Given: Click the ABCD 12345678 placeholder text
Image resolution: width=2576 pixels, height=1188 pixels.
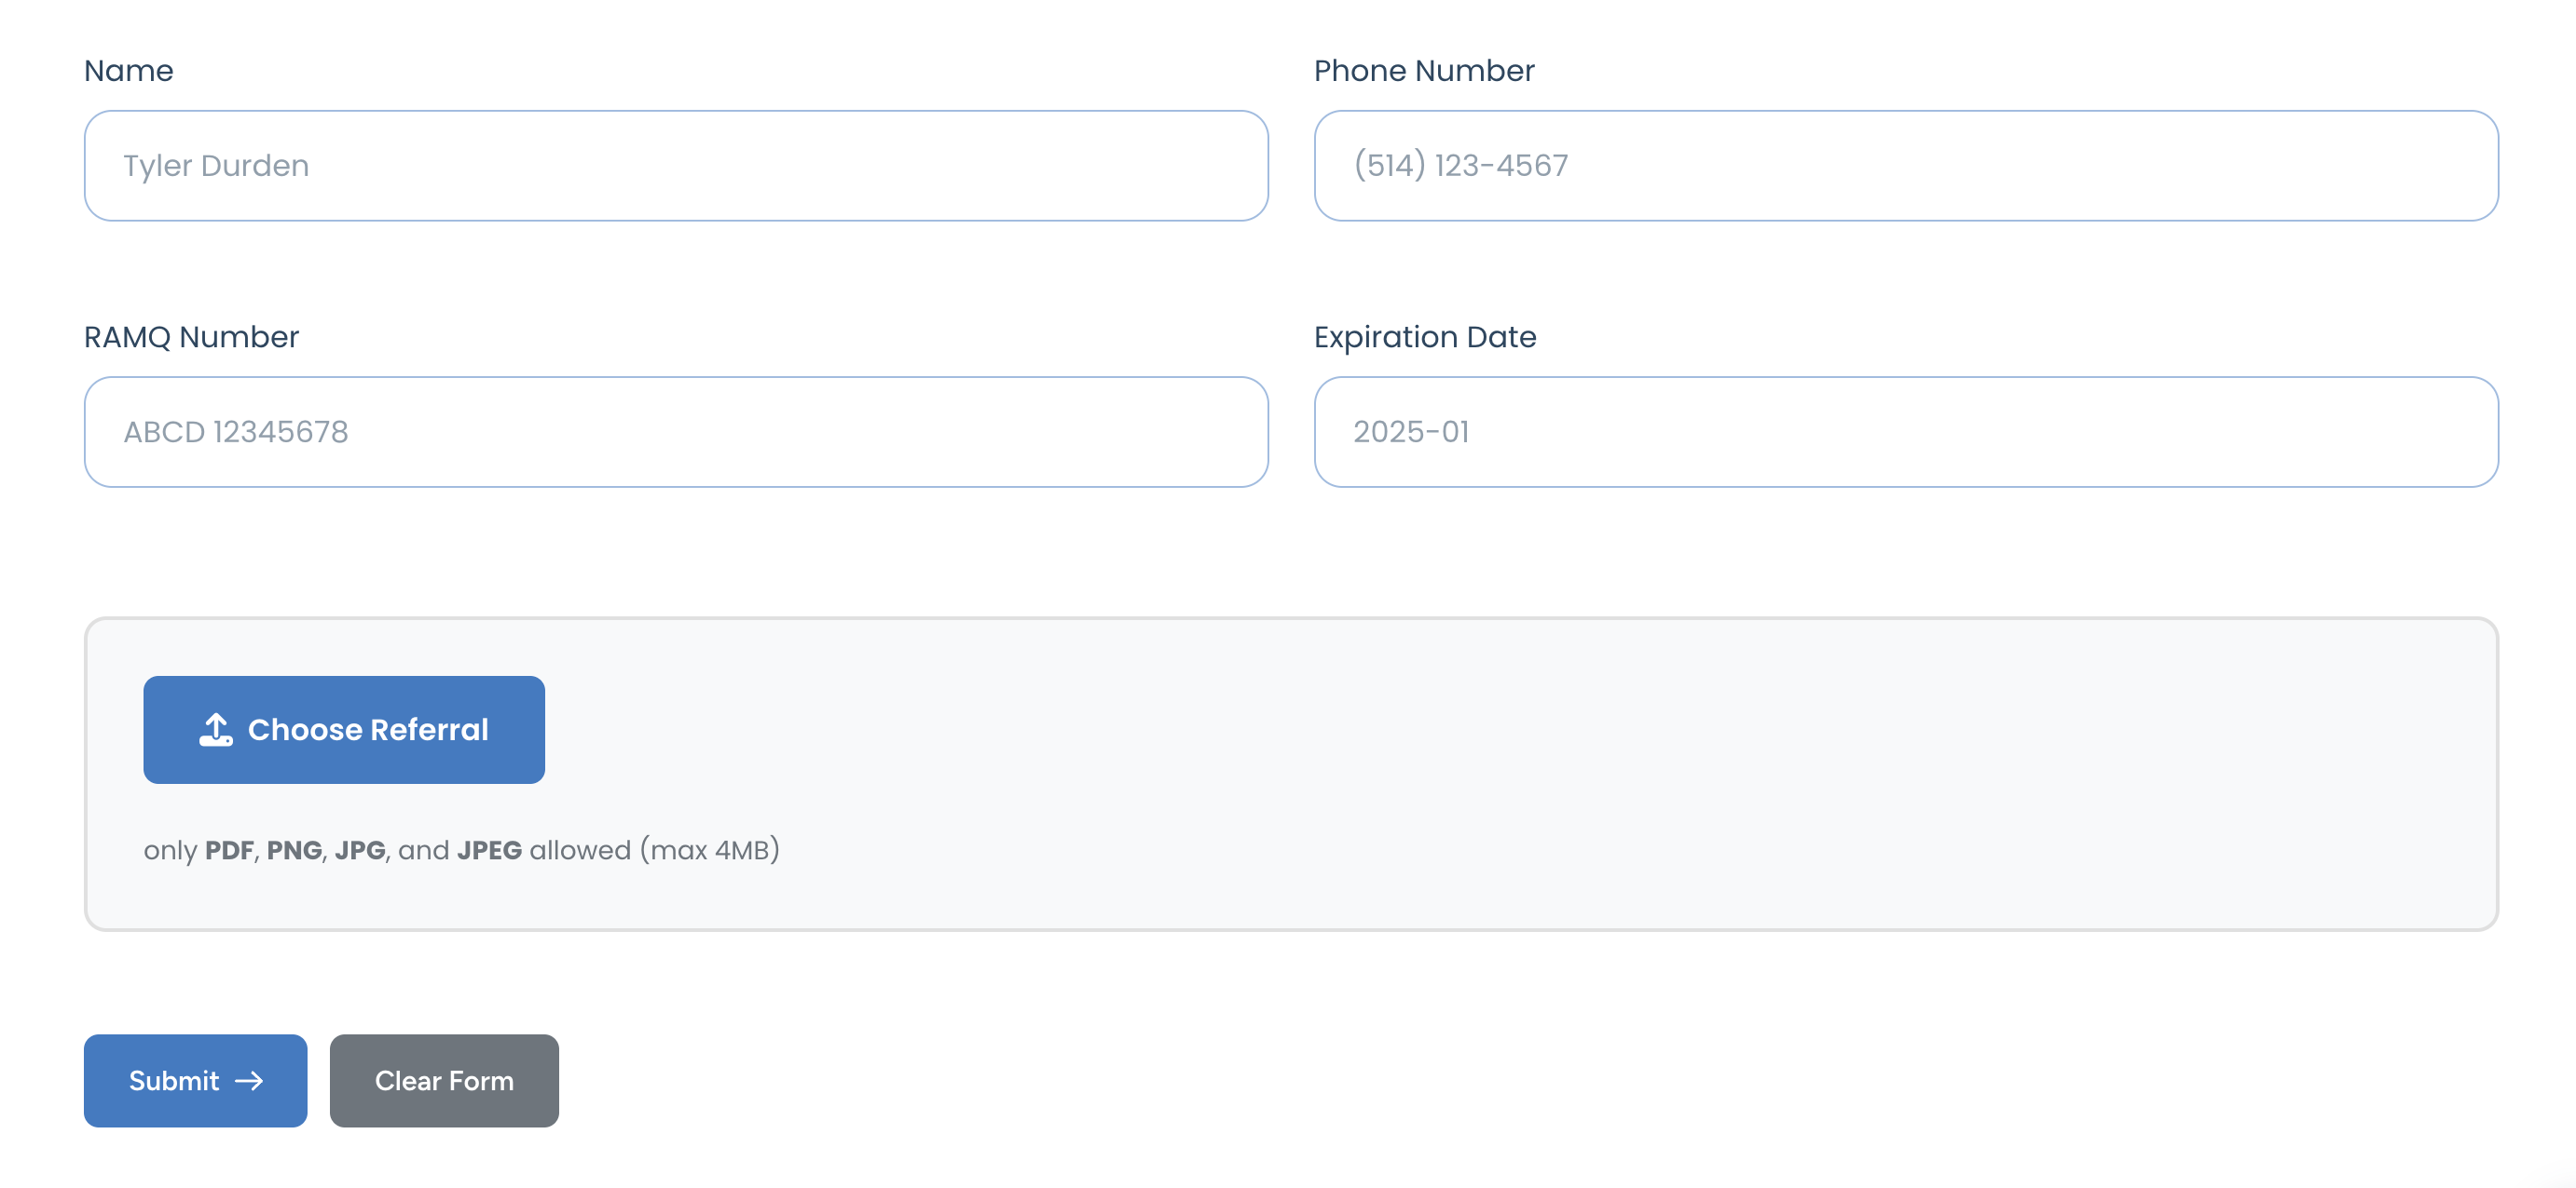Looking at the screenshot, I should [237, 432].
